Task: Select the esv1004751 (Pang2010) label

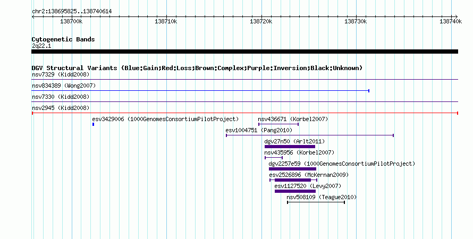Action: click(259, 130)
